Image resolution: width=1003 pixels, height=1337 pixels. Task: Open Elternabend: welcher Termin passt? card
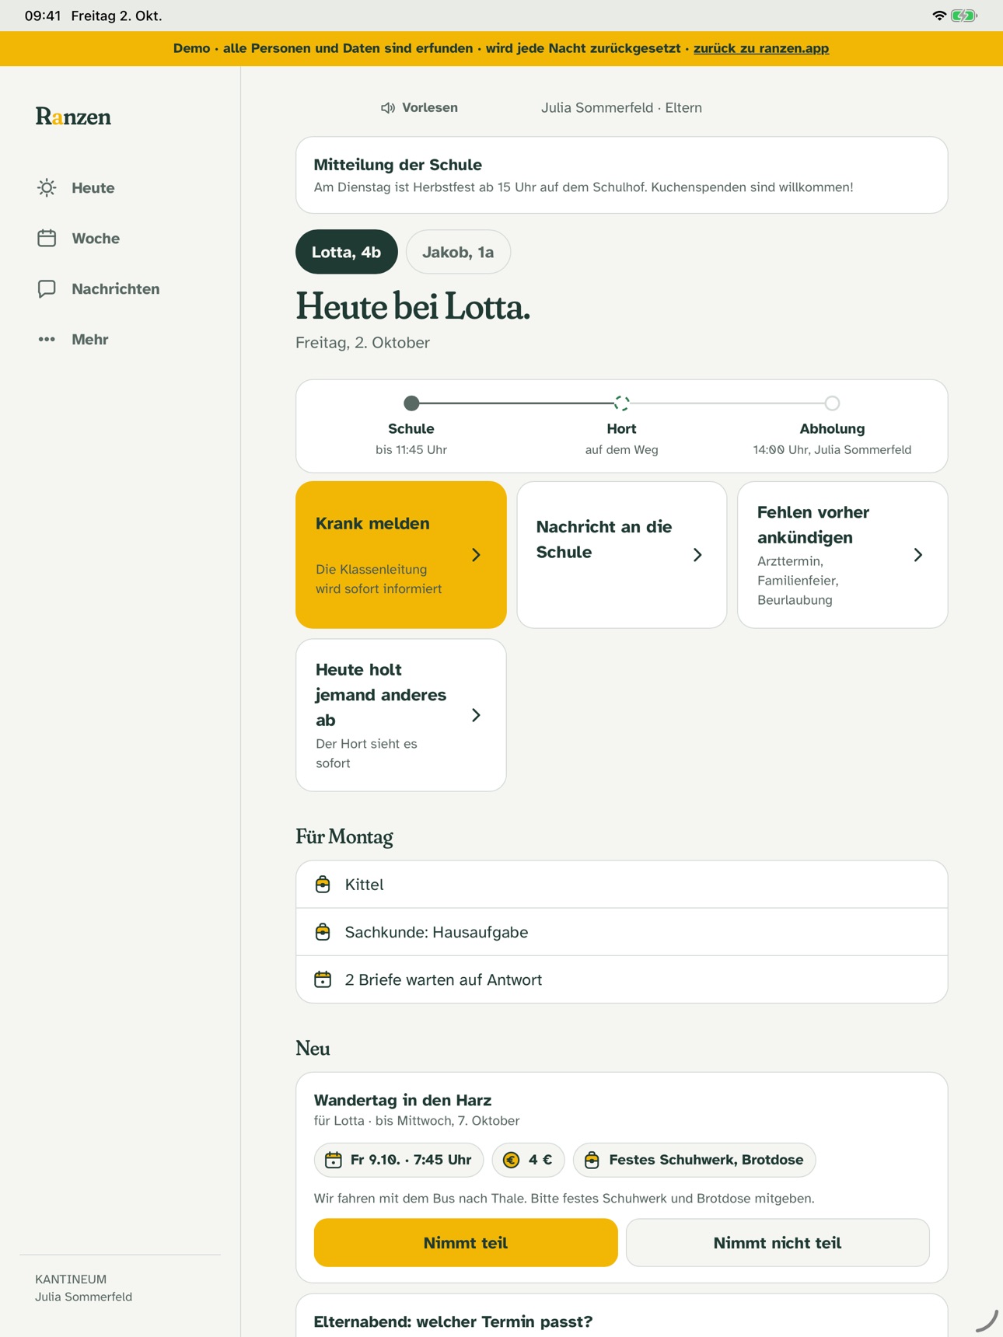point(621,1315)
